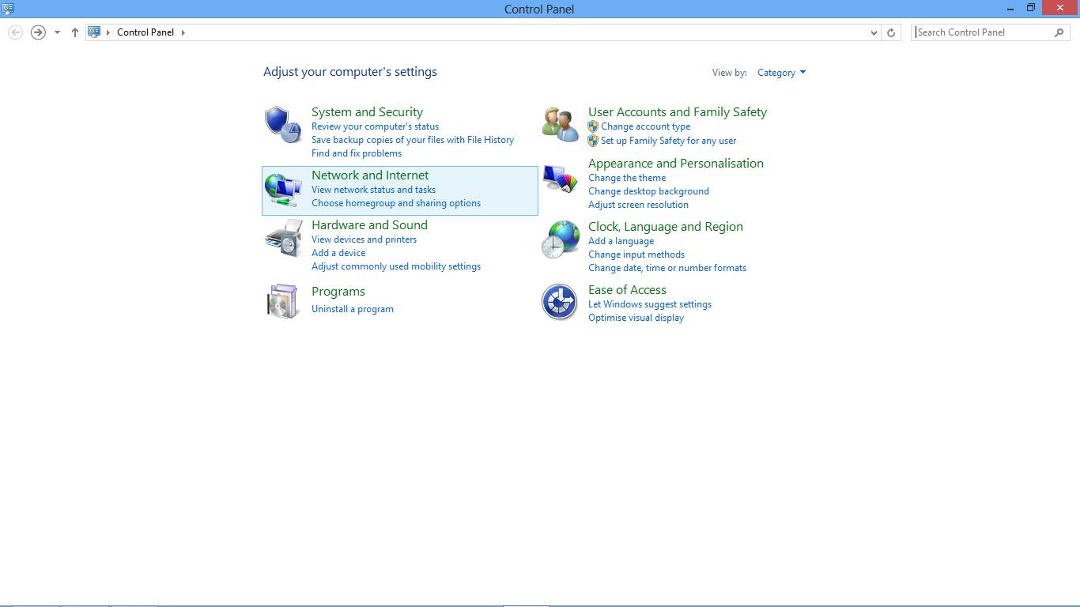Open the Programs heading
1080x607 pixels.
pos(338,292)
